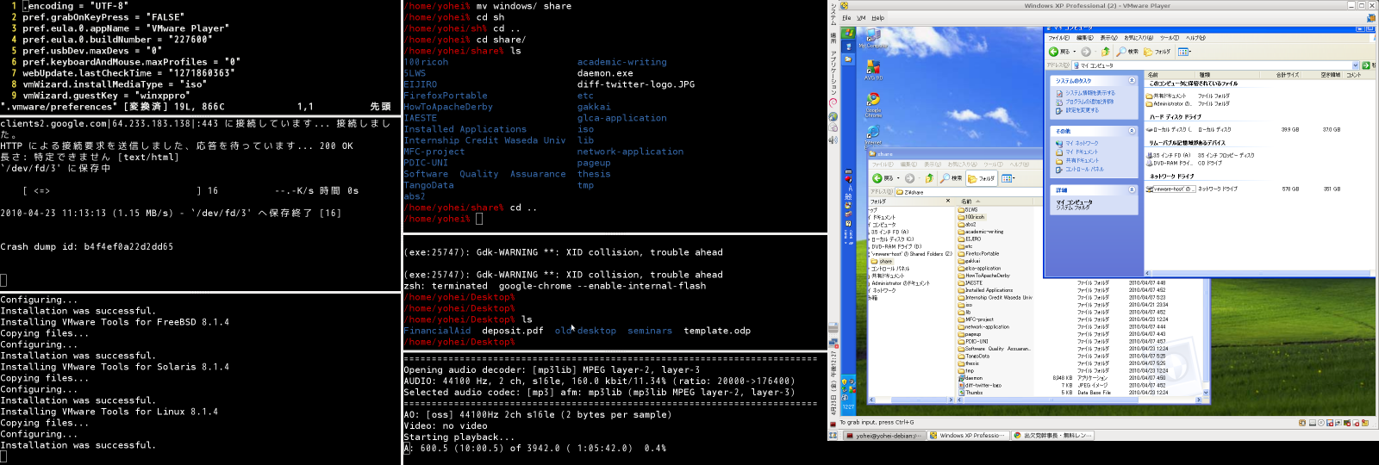Select 3.5 インチ FD (A:) drive in マイ コンピュータ list
Image resolution: width=1379 pixels, height=465 pixels.
(1169, 155)
